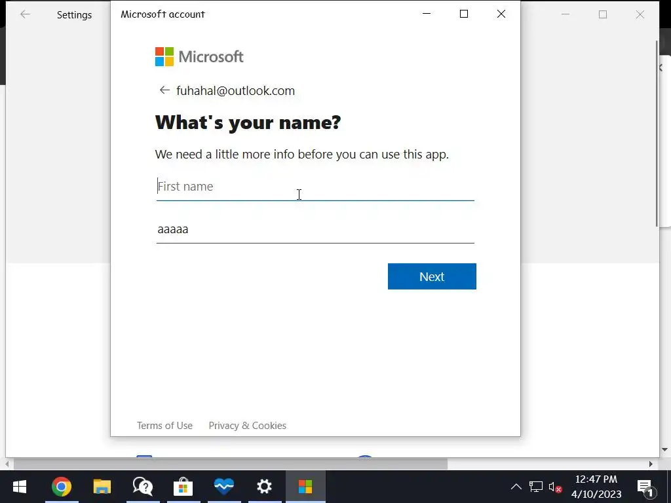The height and width of the screenshot is (503, 671).
Task: Click the Next button
Action: pos(432,276)
